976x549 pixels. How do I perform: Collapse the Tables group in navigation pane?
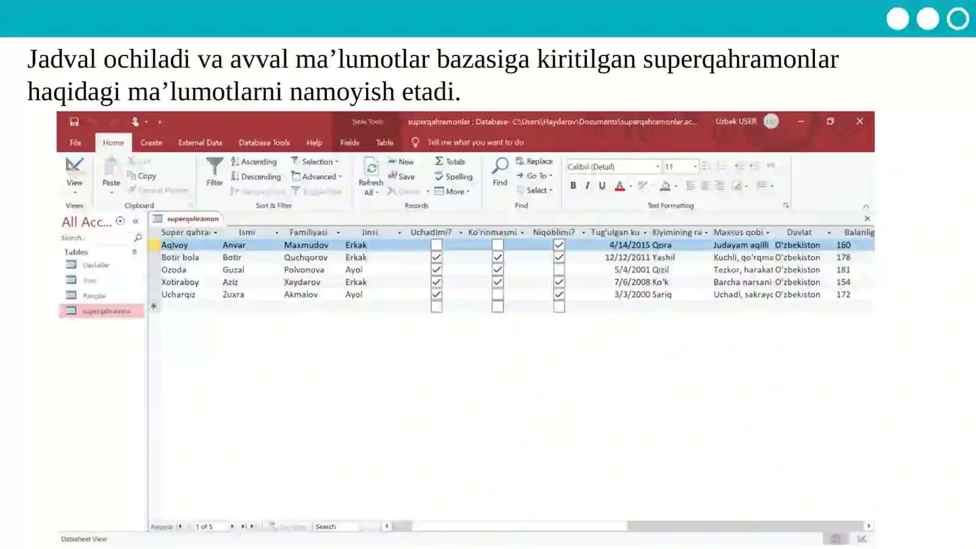[134, 252]
